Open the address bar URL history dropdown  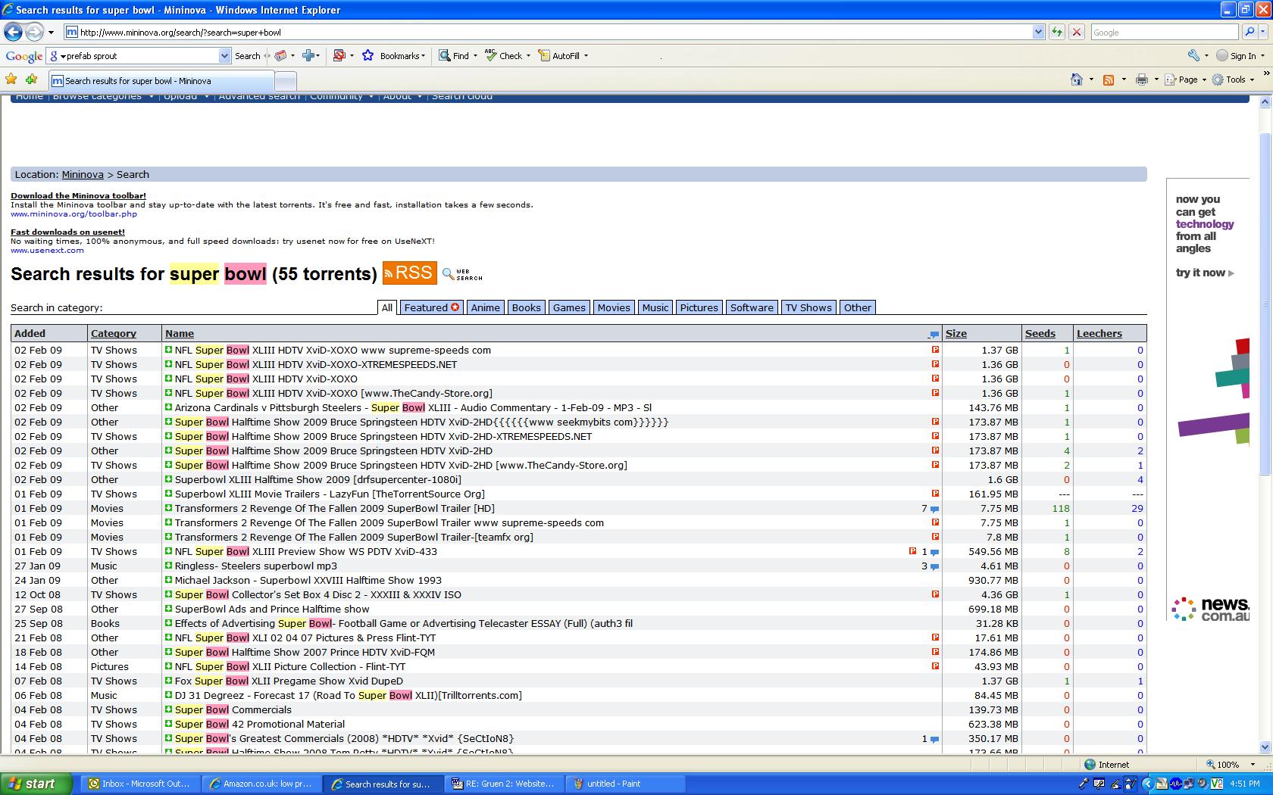pyautogui.click(x=1038, y=32)
